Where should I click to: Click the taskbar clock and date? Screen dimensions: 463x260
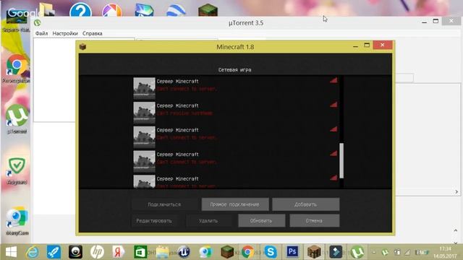click(x=445, y=252)
